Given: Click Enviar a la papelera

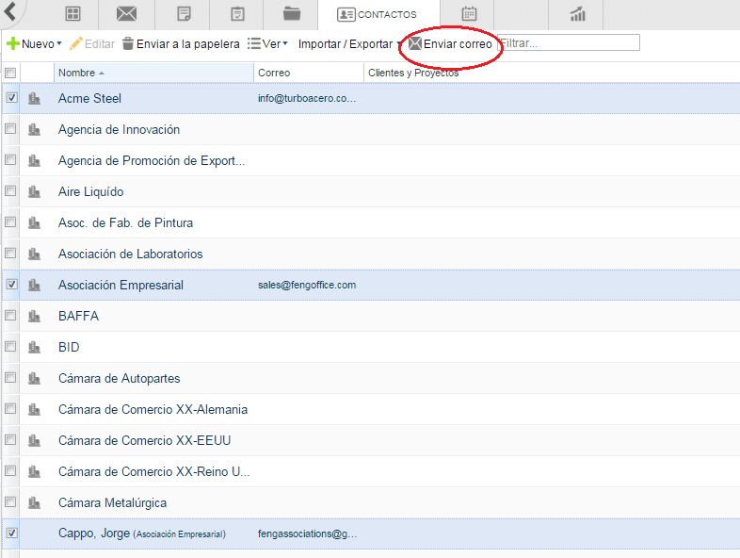Looking at the screenshot, I should [181, 44].
